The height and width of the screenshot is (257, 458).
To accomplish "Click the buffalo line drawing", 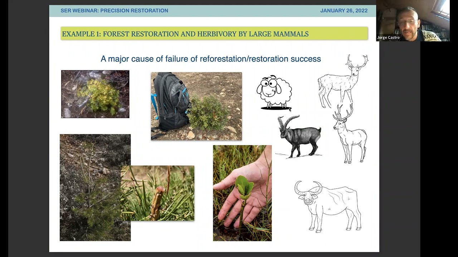I will click(328, 206).
